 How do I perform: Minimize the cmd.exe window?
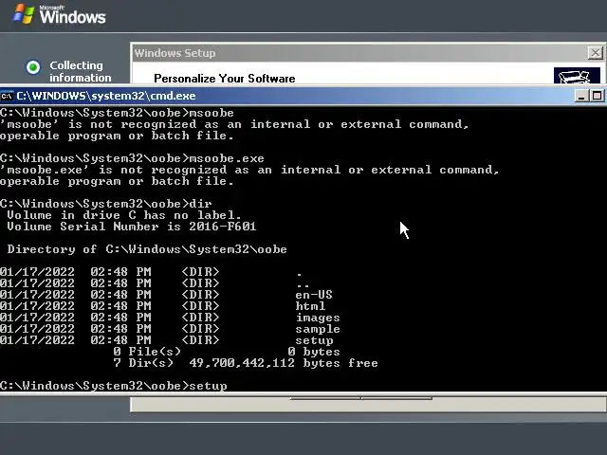pyautogui.click(x=580, y=96)
